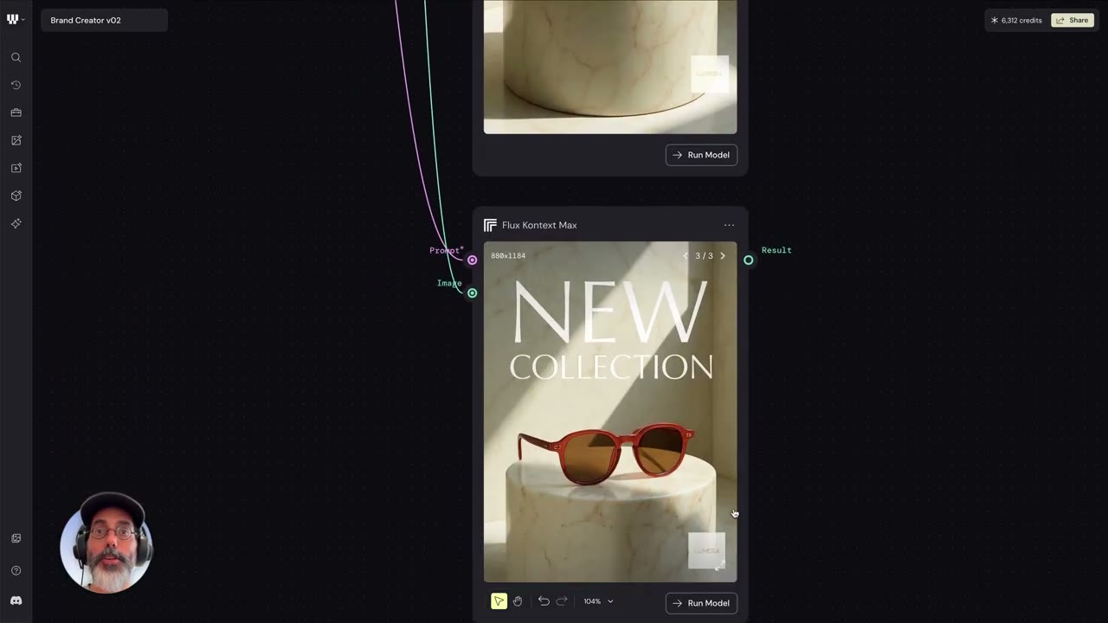Open the Discord icon at bottom left
1108x623 pixels.
point(16,601)
